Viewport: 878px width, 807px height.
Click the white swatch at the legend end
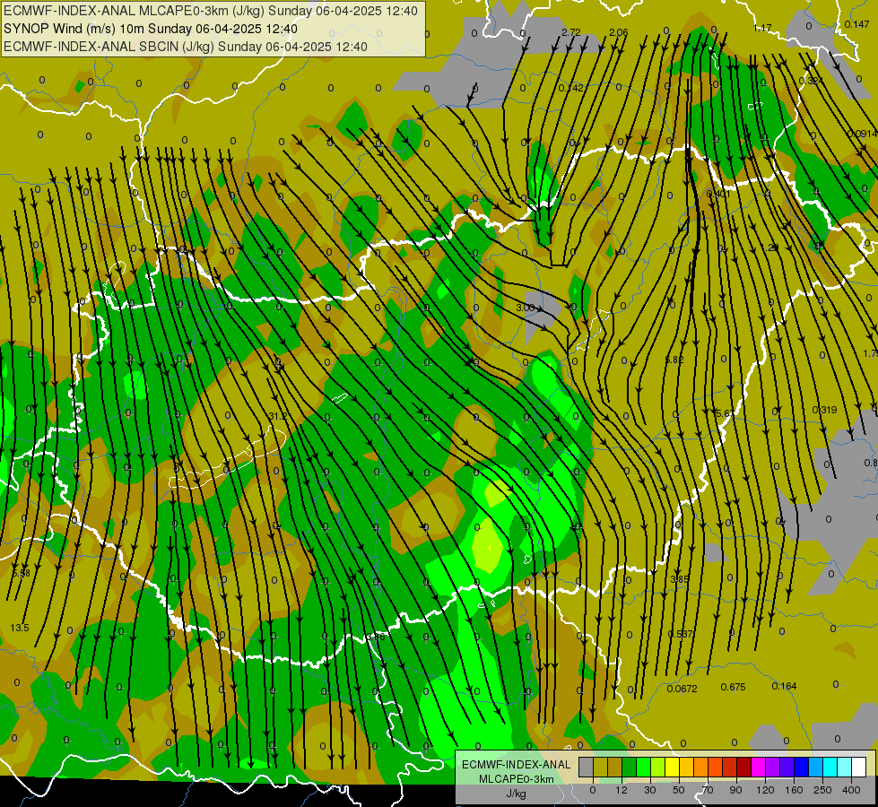tap(859, 767)
